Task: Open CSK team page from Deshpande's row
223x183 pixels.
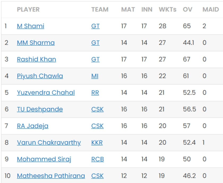Action: pos(97,109)
